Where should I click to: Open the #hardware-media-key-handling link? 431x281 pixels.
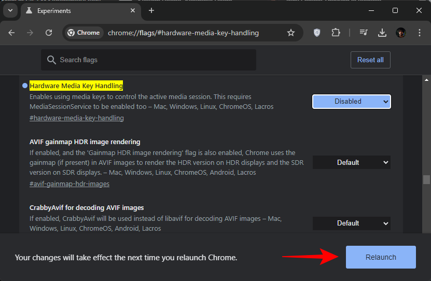click(x=77, y=118)
